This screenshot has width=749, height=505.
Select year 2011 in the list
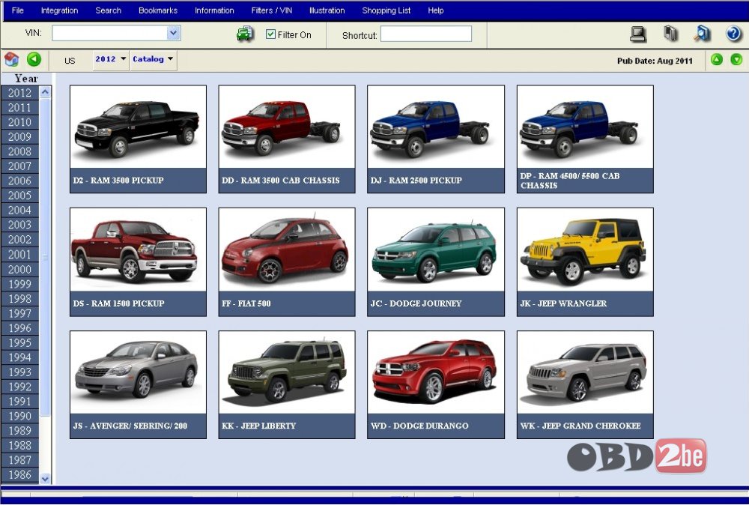point(19,107)
